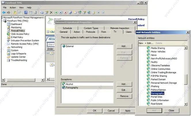Screen dimensions: 191x116
Task: Click Close in Add Network Entities dialog
Action: pos(171,111)
